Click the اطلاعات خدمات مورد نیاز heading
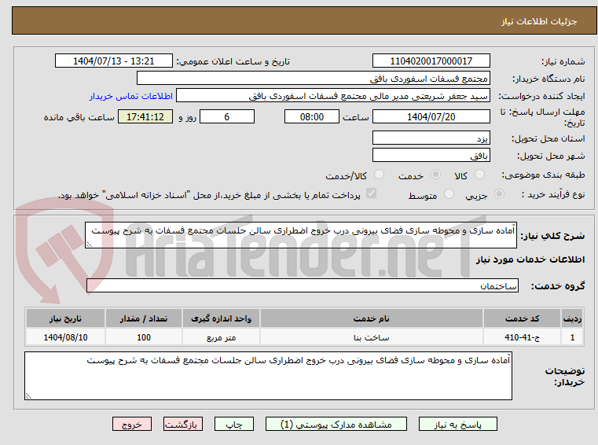The height and width of the screenshot is (445, 598). pos(530,259)
